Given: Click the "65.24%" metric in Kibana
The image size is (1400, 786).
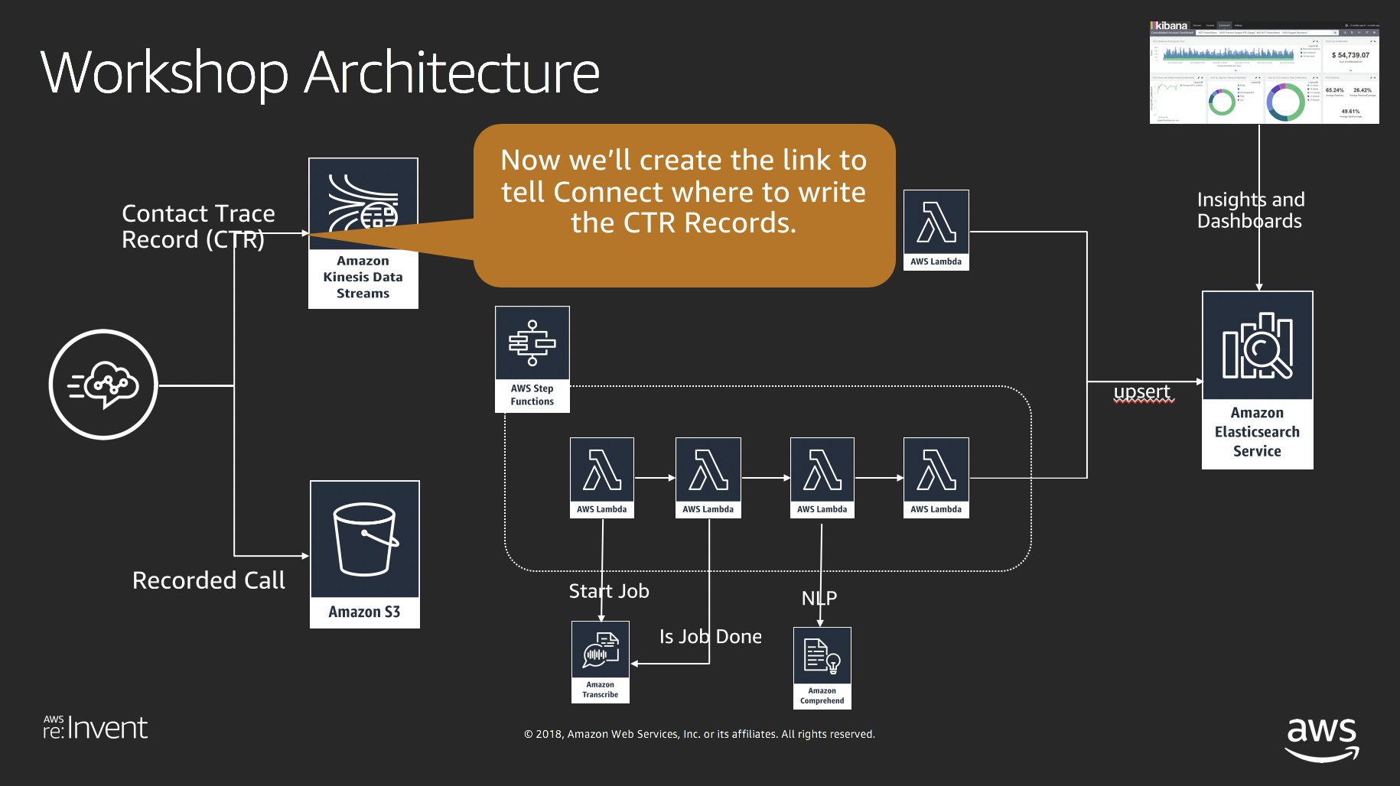Looking at the screenshot, I should pos(1335,90).
